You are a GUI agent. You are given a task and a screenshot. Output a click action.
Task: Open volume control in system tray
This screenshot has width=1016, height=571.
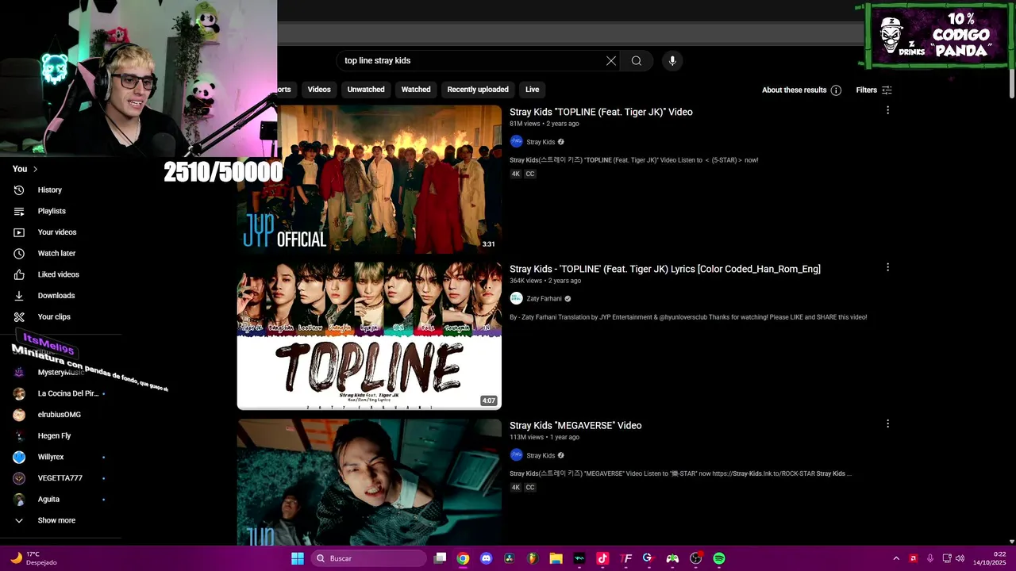960,558
